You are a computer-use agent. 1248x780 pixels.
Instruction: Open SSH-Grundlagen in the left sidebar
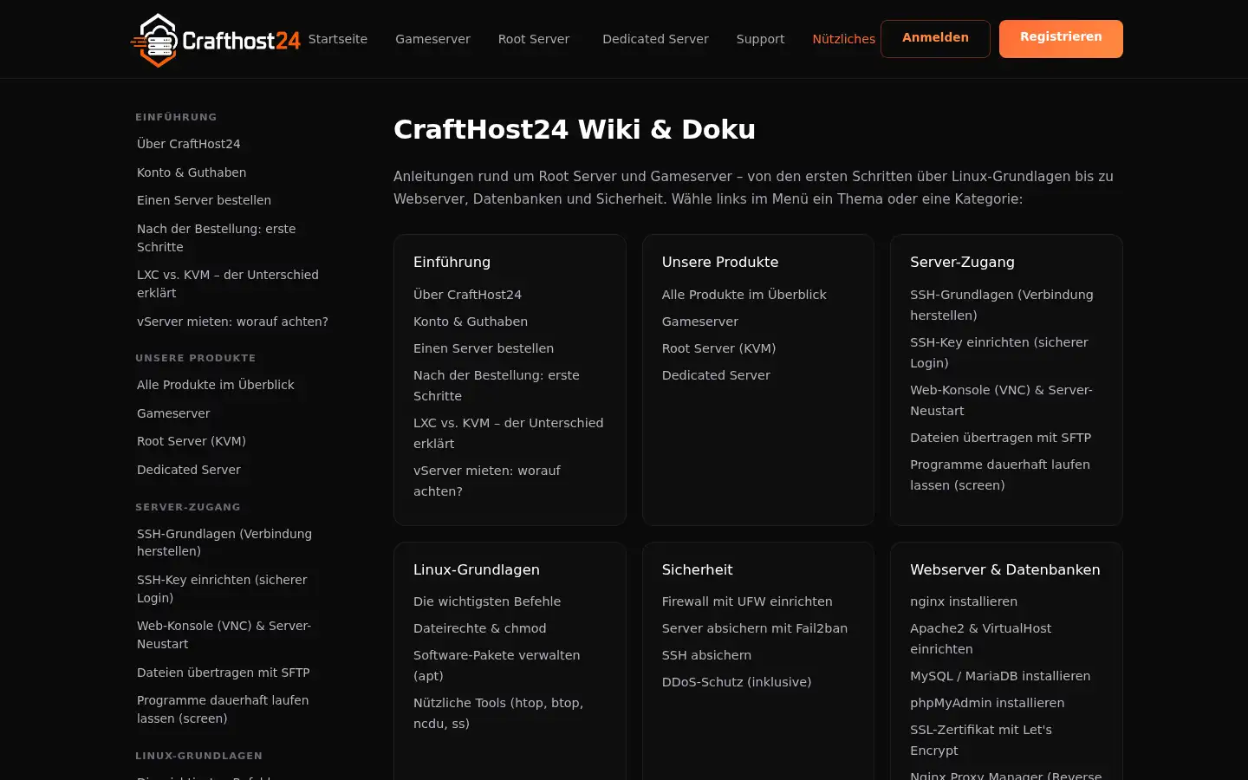tap(224, 543)
